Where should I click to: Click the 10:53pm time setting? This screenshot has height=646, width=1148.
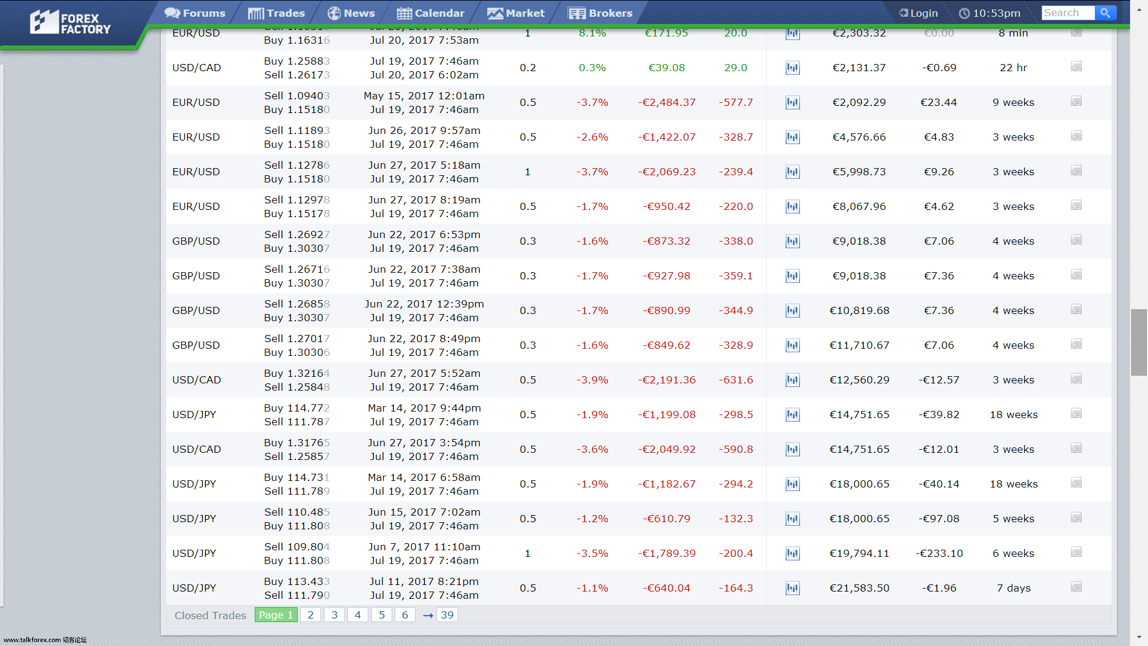(990, 13)
